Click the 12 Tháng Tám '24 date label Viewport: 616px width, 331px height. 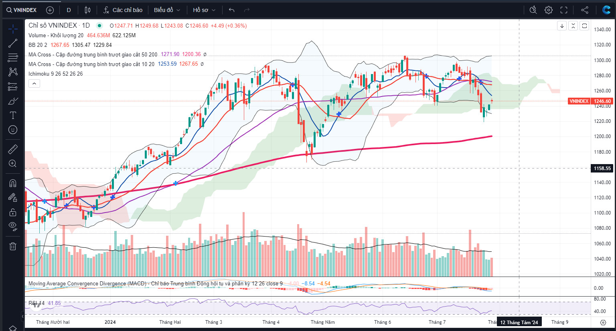[519, 322]
